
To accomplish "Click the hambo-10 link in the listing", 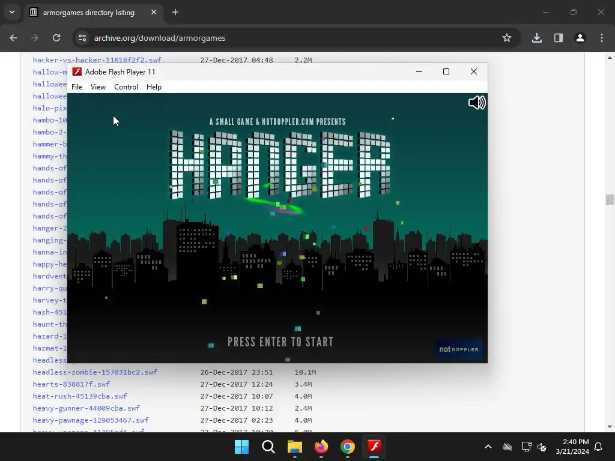I will pyautogui.click(x=50, y=120).
